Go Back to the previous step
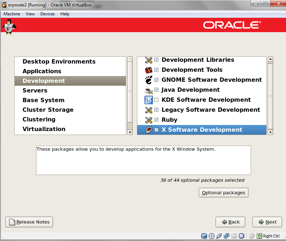 [x=230, y=222]
